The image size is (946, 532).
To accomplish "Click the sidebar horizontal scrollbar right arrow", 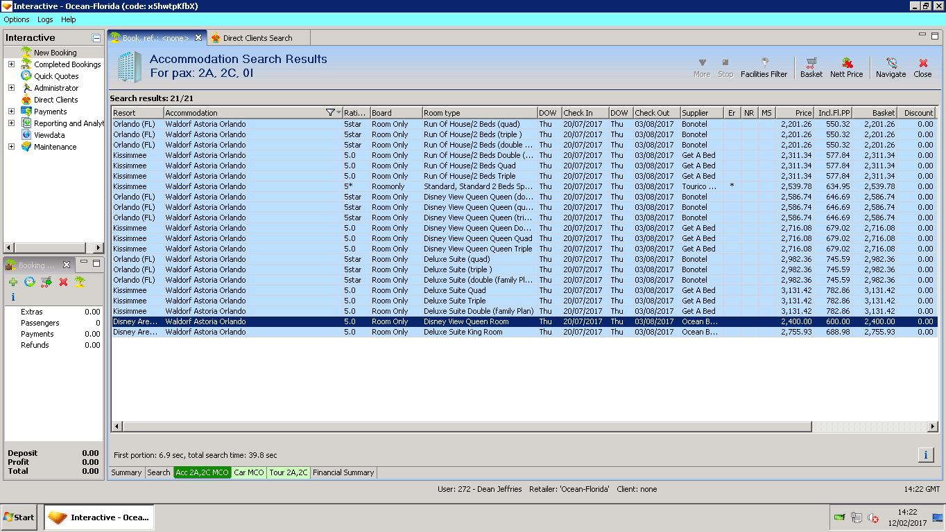I will pos(98,248).
